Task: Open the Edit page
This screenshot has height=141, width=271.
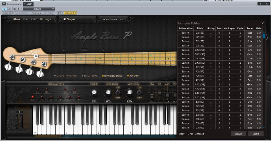Action: coord(34,19)
